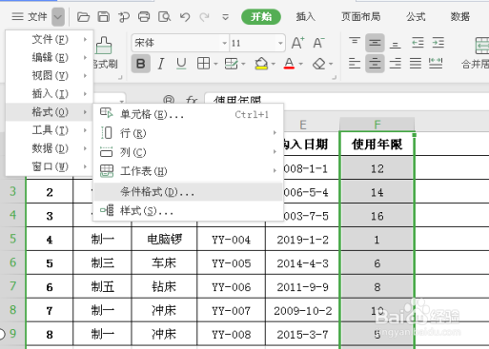
Task: Increase font size with the A+ icon
Action: [297, 43]
